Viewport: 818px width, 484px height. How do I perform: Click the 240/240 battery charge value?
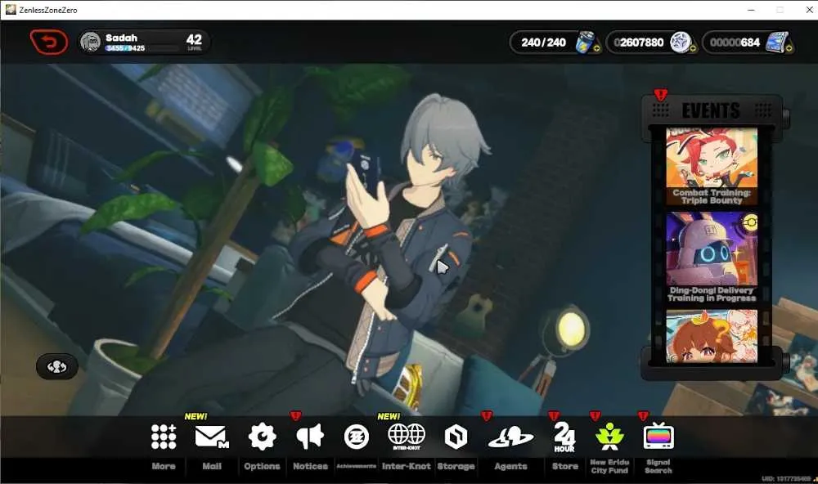coord(544,43)
